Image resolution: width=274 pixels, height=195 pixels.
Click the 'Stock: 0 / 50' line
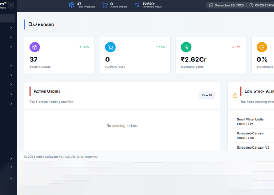pyautogui.click(x=245, y=124)
